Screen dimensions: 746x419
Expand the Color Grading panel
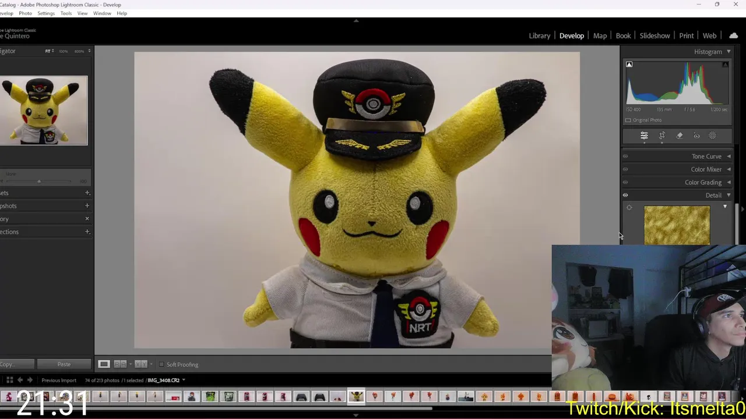[x=729, y=182]
